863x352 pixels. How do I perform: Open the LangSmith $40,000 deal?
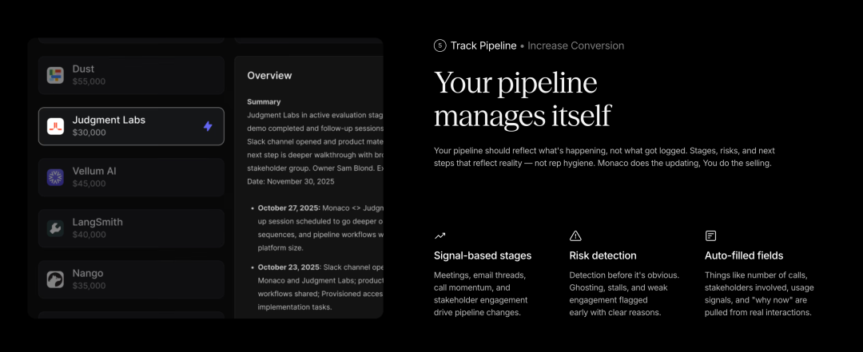(132, 228)
